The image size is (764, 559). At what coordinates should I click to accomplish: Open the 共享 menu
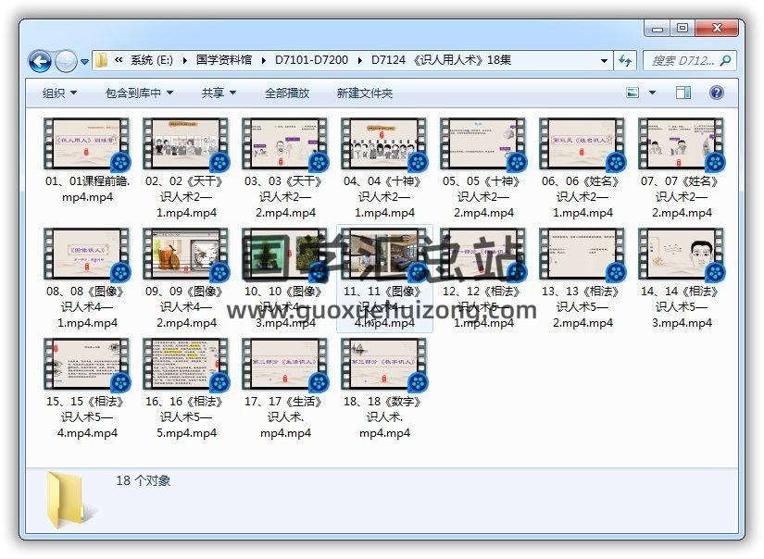(x=219, y=93)
